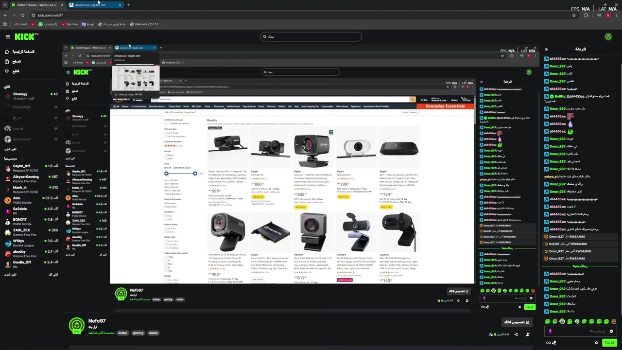
Task: Click the green KICK logo
Action: tap(24, 36)
